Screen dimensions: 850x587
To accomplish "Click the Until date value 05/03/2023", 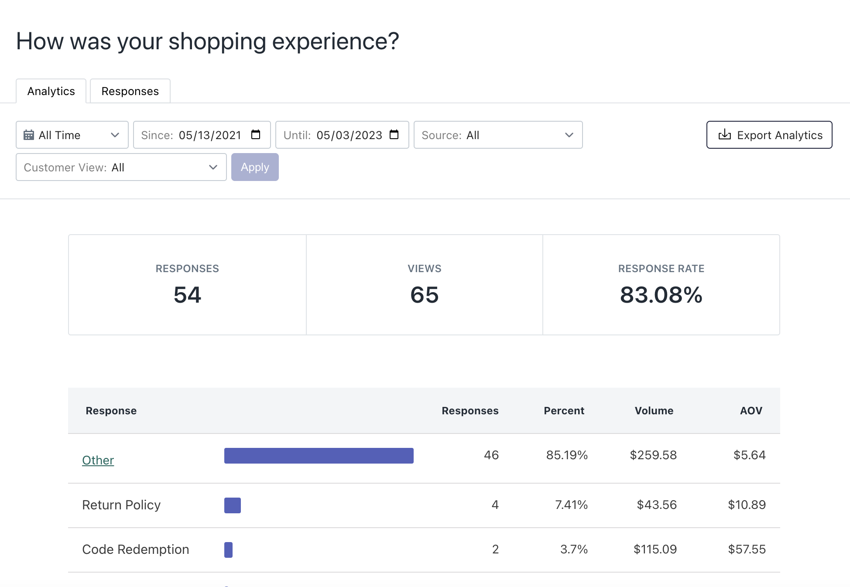I will tap(349, 135).
